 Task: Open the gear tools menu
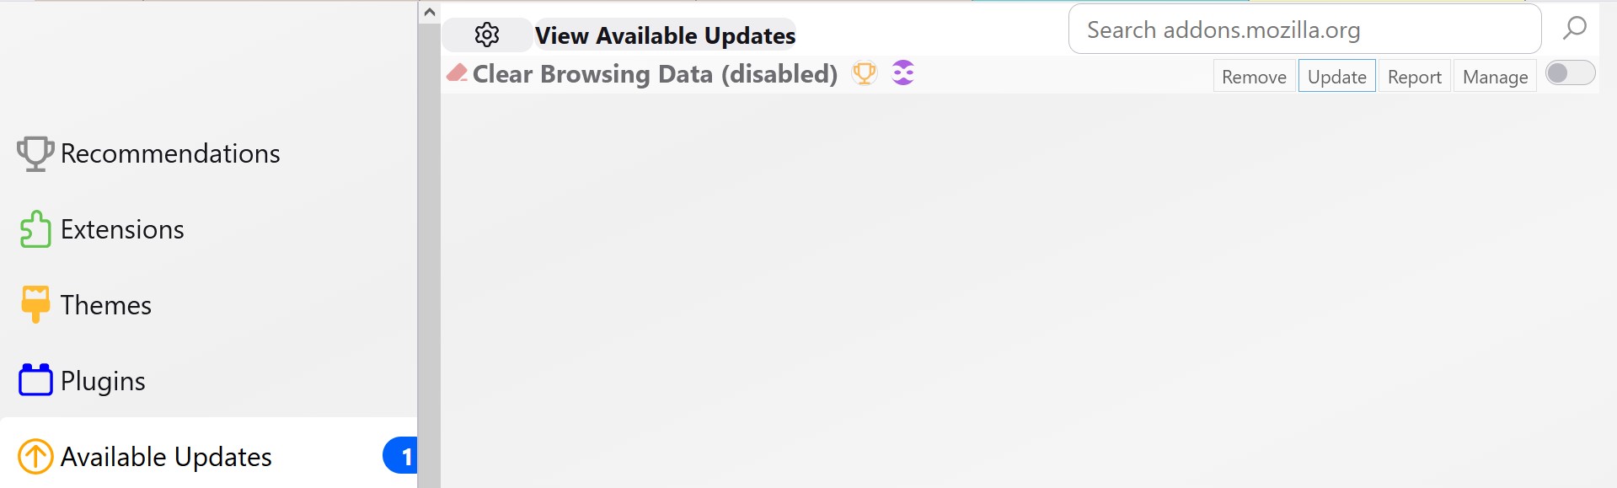[x=487, y=35]
